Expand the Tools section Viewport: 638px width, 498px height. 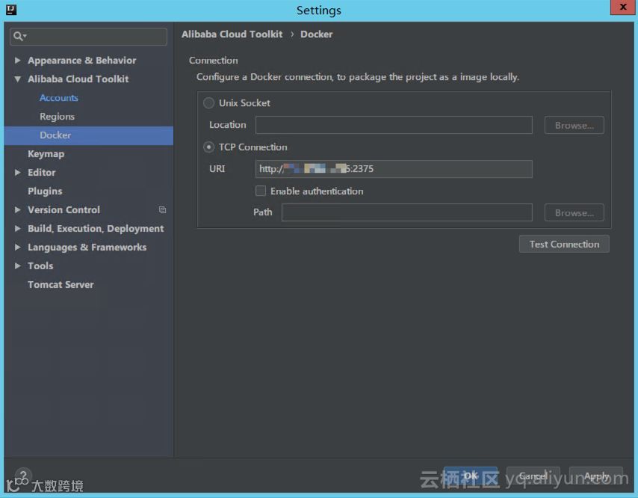[x=17, y=266]
